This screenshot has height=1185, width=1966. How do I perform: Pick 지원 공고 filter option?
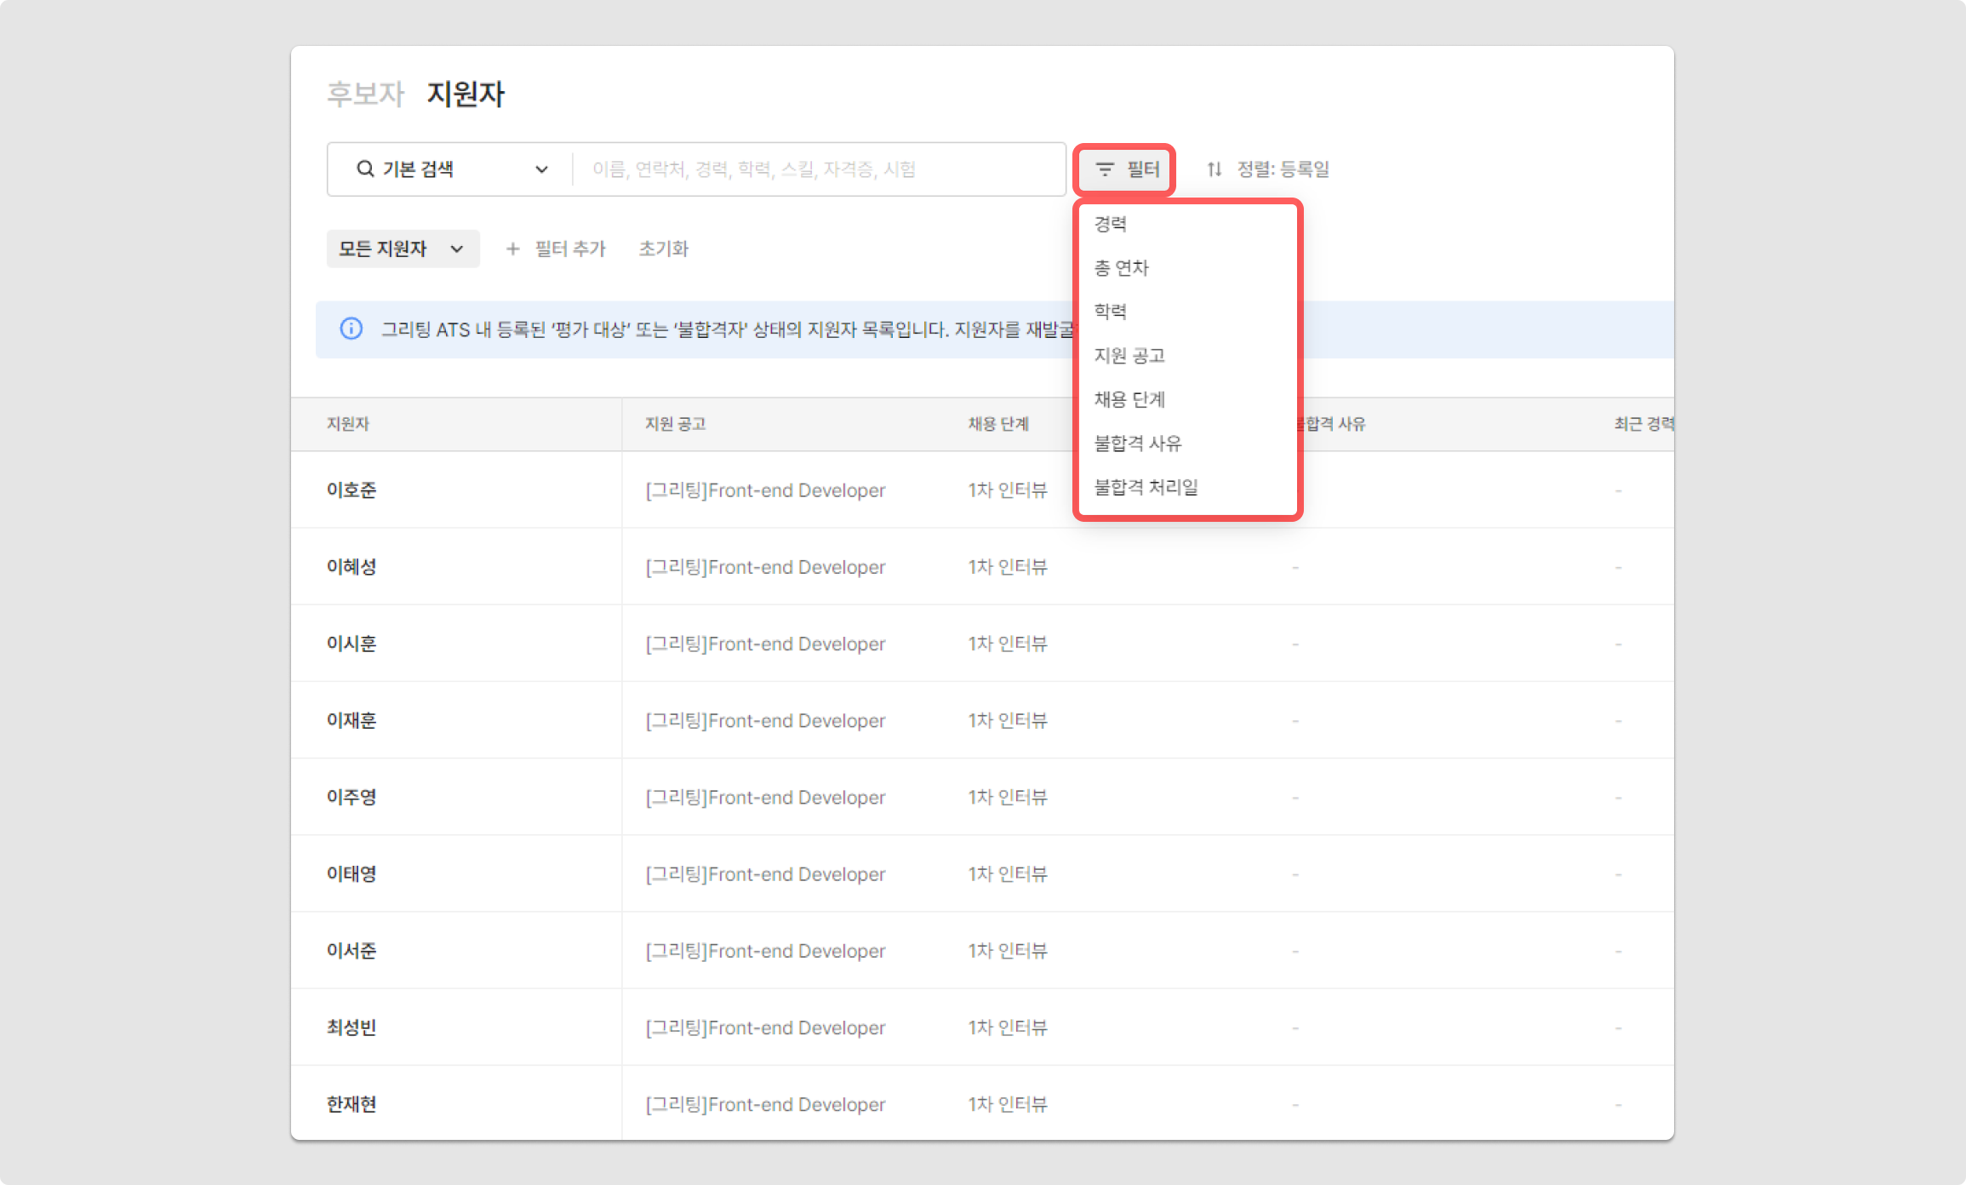(x=1129, y=356)
